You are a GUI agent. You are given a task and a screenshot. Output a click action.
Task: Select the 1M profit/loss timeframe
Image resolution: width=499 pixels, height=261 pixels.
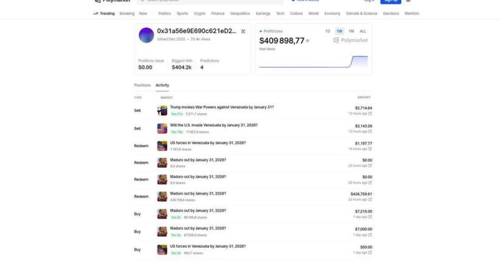351,31
